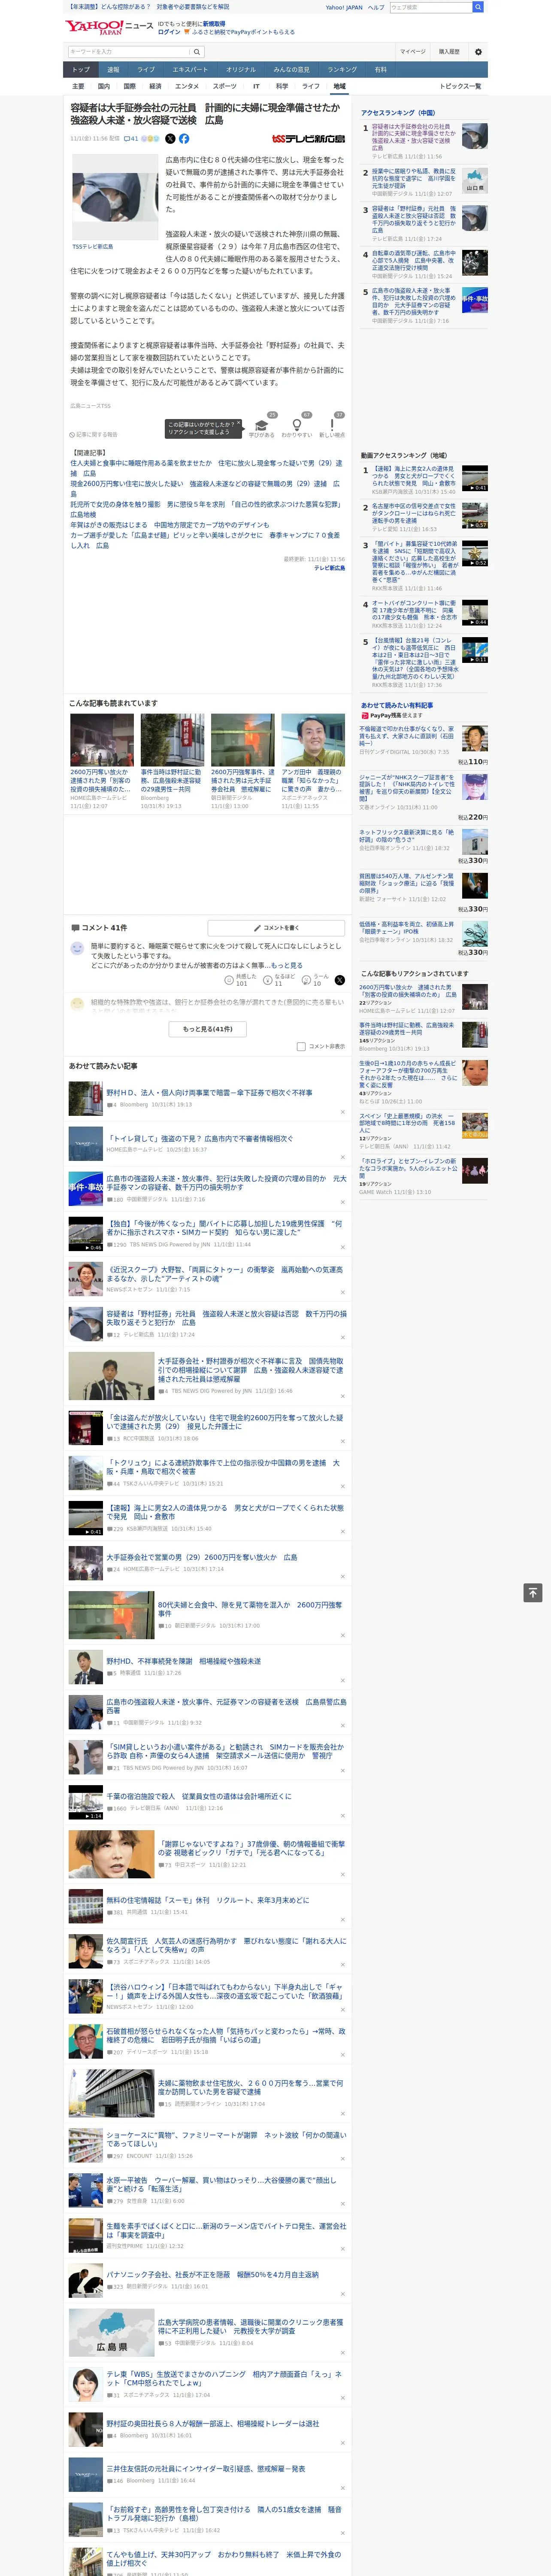This screenshot has height=2576, width=551.
Task: Open the エキスパート navigation tab
Action: [x=190, y=70]
